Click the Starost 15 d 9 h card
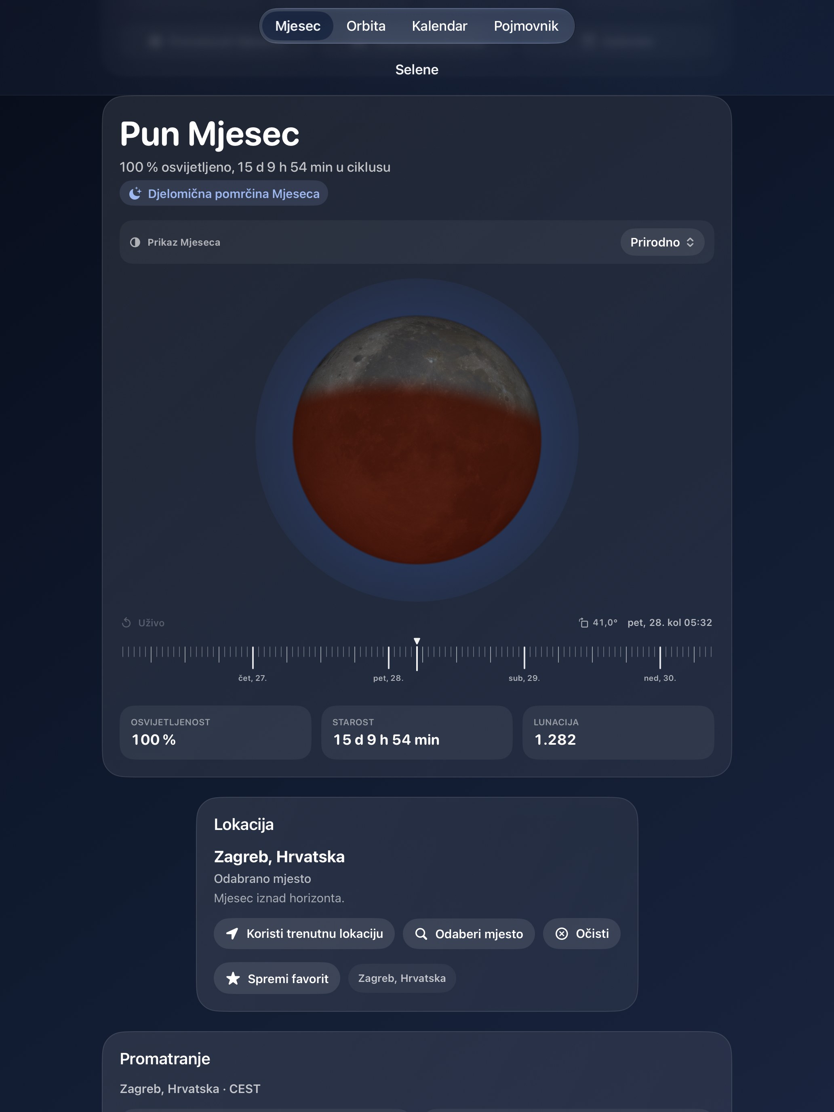Image resolution: width=834 pixels, height=1112 pixels. coord(417,733)
